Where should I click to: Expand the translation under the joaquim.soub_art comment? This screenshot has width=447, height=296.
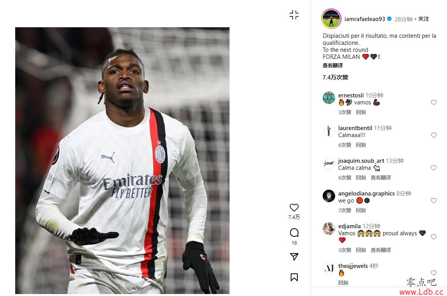[381, 178]
